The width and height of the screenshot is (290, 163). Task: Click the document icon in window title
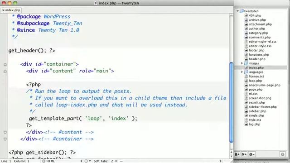point(96,3)
